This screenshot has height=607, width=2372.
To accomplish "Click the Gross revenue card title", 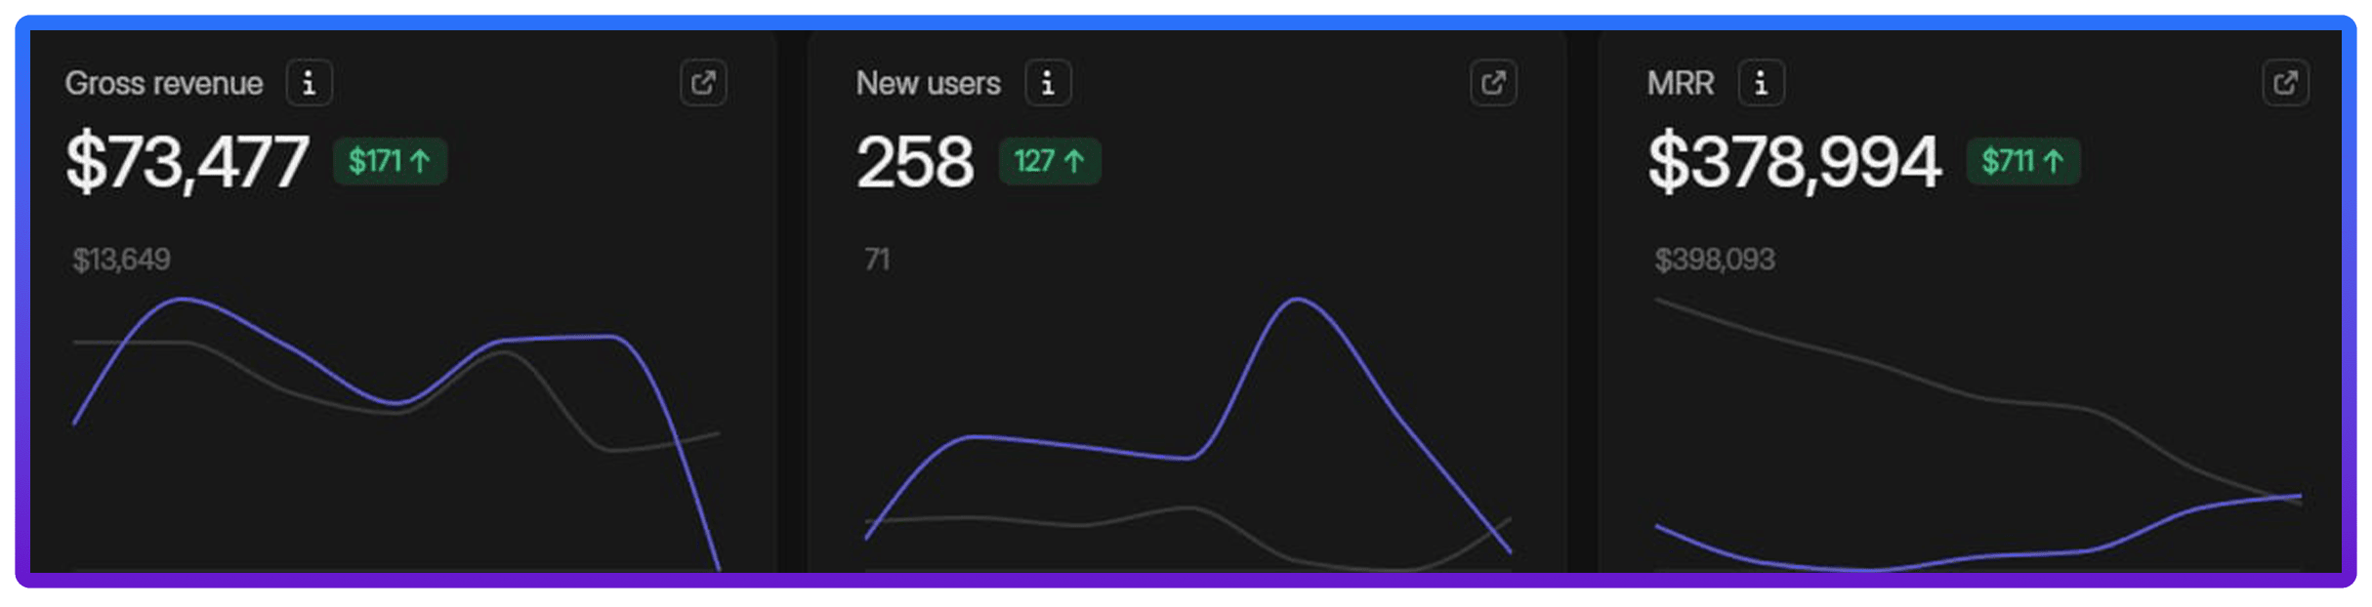I will [164, 84].
